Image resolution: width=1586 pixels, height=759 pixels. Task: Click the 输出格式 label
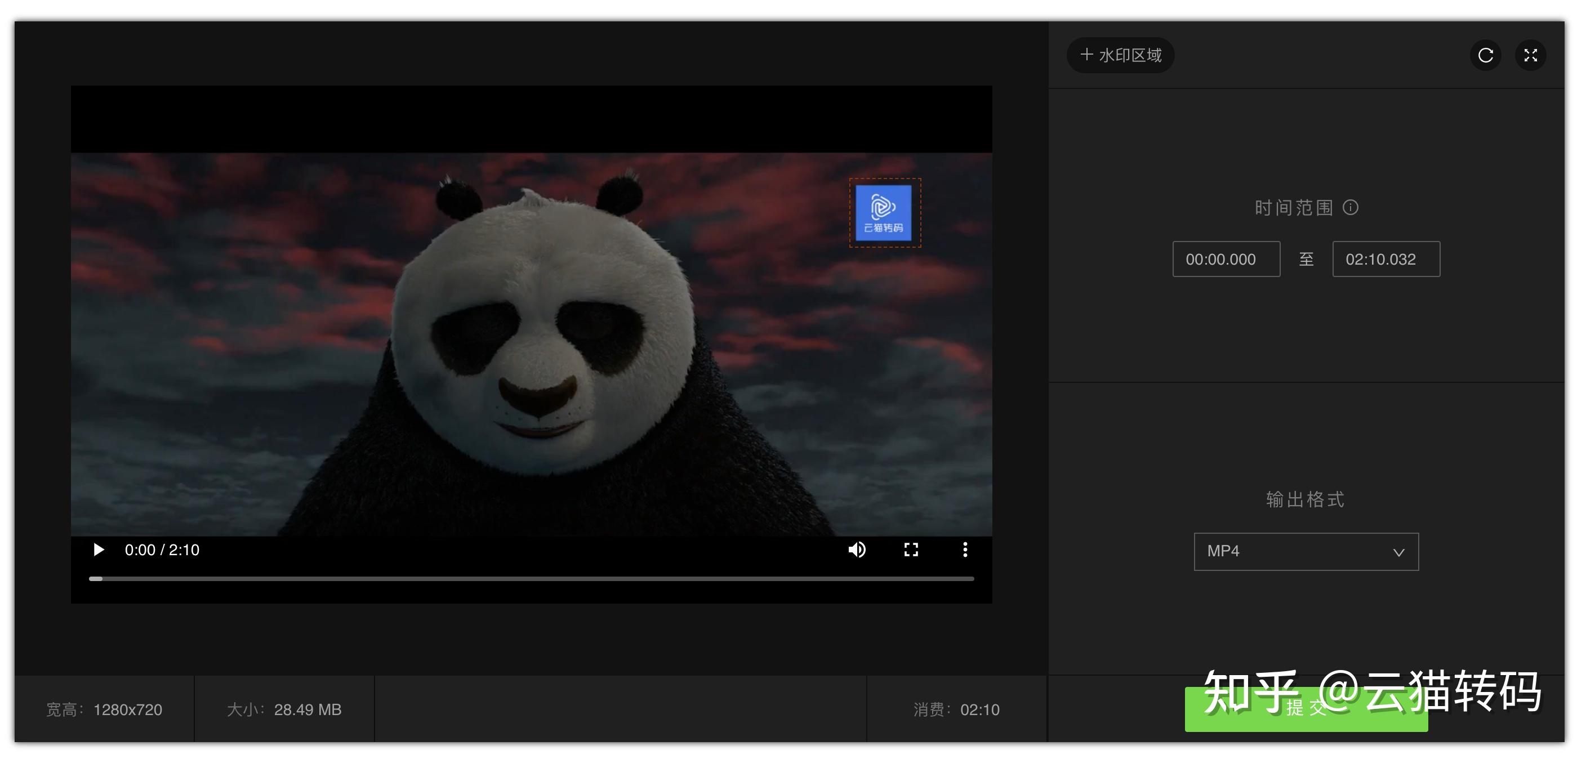coord(1306,499)
